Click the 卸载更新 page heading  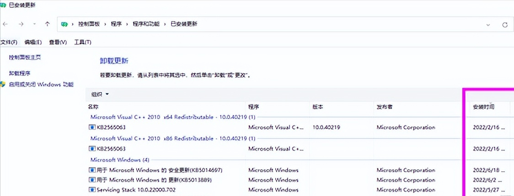[x=114, y=61]
